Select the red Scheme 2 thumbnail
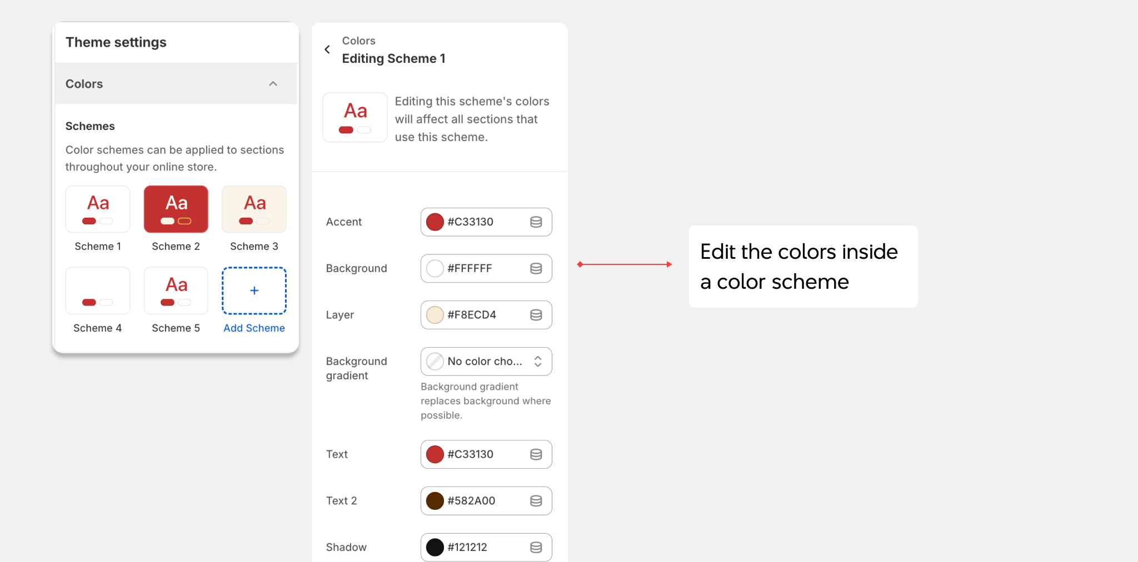 click(176, 209)
